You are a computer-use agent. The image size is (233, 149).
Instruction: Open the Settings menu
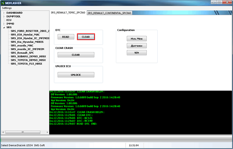pyautogui.click(x=7, y=8)
